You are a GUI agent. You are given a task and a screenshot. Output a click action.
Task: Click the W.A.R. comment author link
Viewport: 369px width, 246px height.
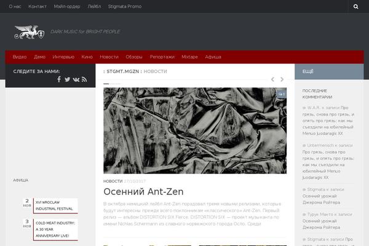coord(314,108)
